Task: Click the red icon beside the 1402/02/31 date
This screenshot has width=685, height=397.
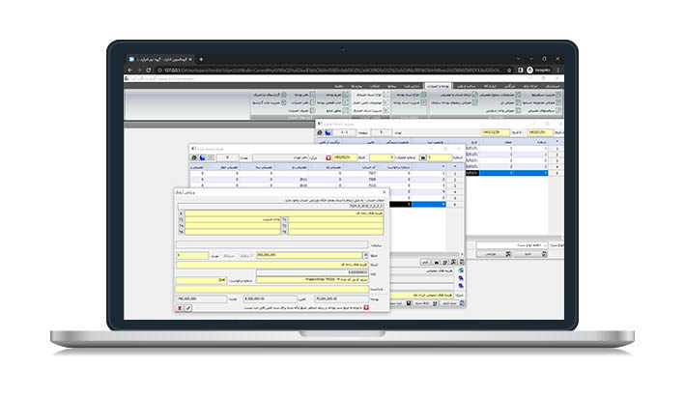Action: click(x=328, y=156)
